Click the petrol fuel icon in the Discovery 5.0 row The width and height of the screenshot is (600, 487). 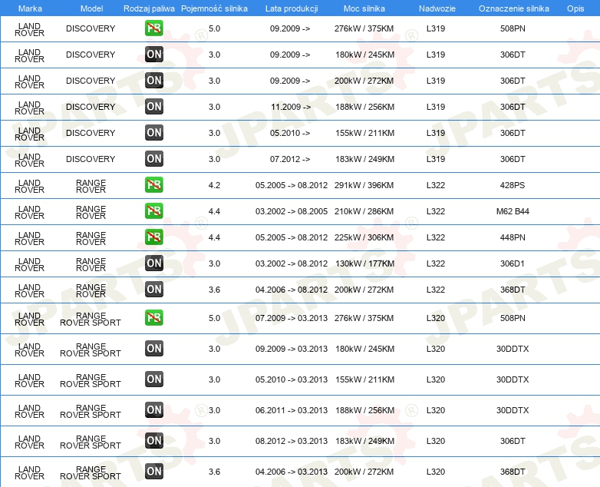(x=153, y=28)
